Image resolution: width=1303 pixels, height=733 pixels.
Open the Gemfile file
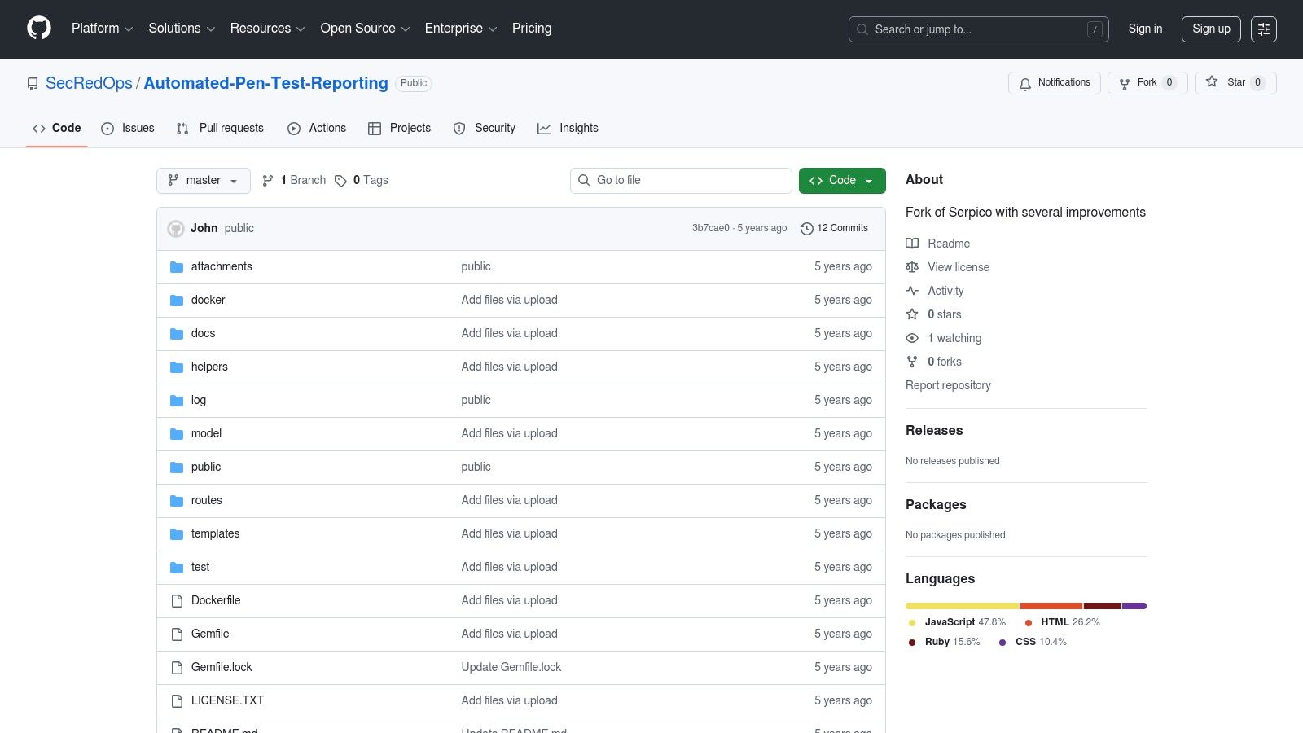click(x=210, y=634)
